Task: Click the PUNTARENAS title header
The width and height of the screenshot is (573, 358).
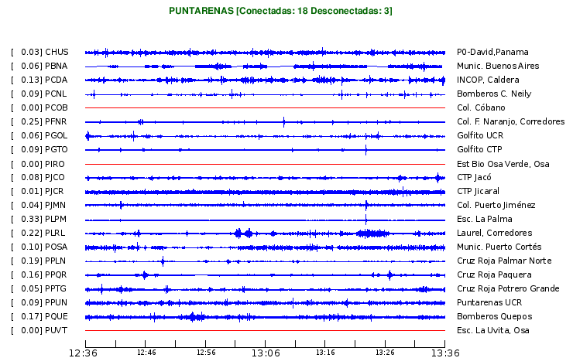Action: click(x=280, y=11)
